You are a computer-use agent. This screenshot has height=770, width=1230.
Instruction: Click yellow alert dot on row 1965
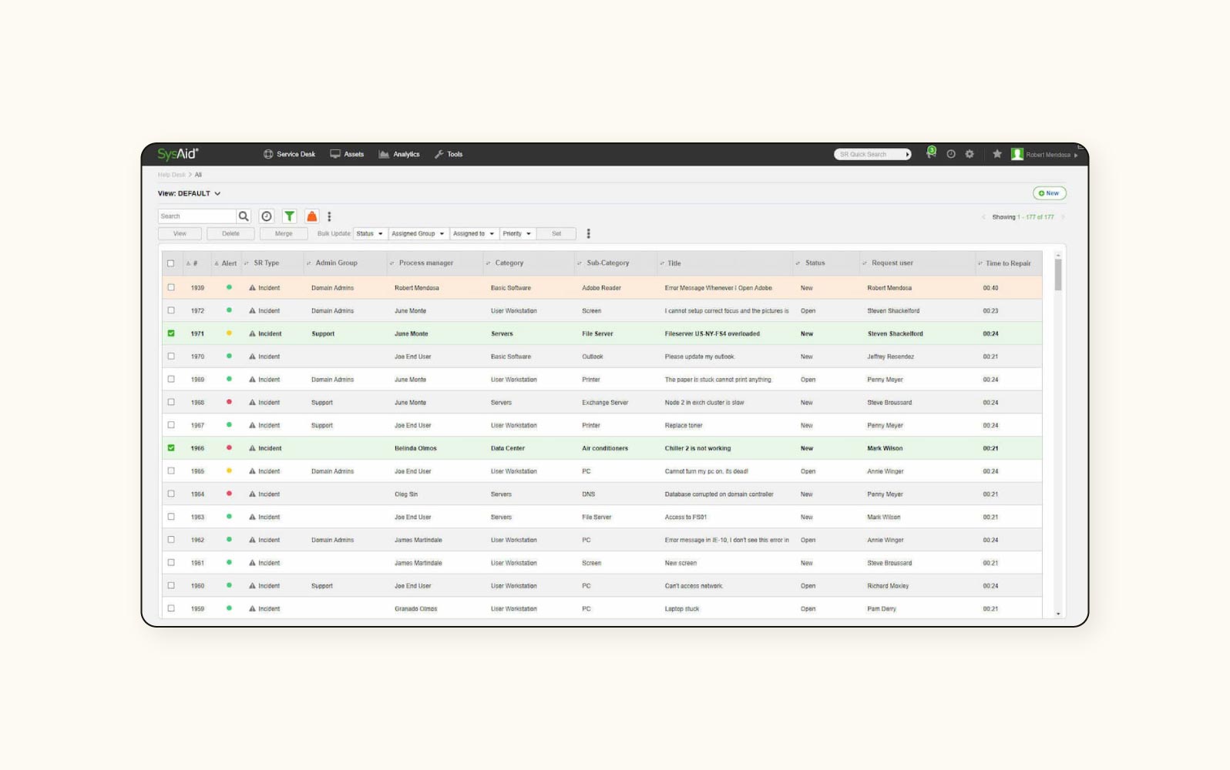tap(229, 470)
